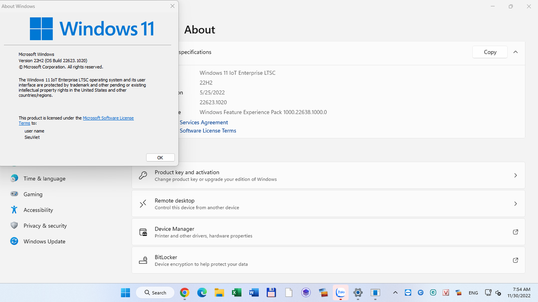Expand Remote desktop chevron arrow
The width and height of the screenshot is (538, 302).
[x=515, y=204]
